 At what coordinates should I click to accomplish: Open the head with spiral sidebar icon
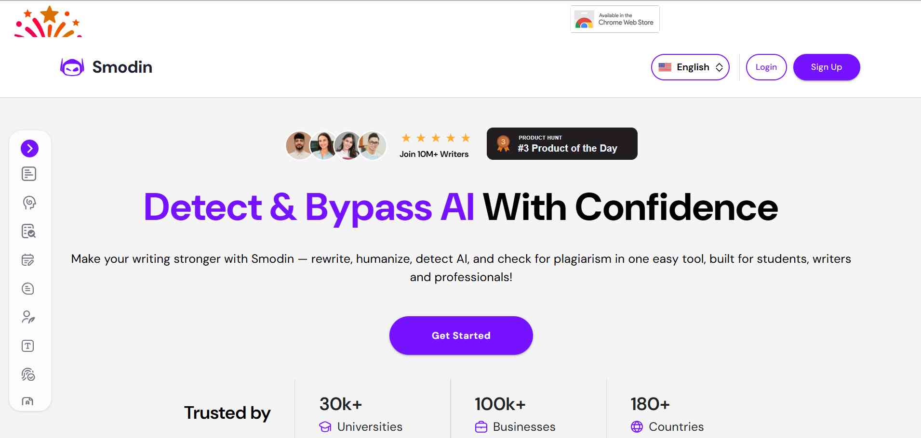29,203
